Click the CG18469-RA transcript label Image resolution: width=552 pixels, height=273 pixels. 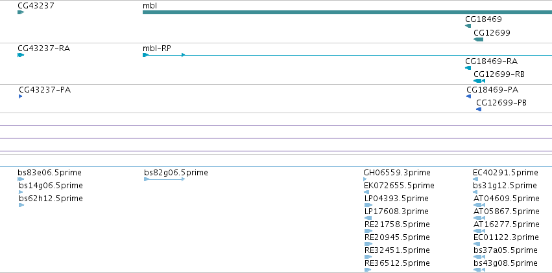pos(492,61)
